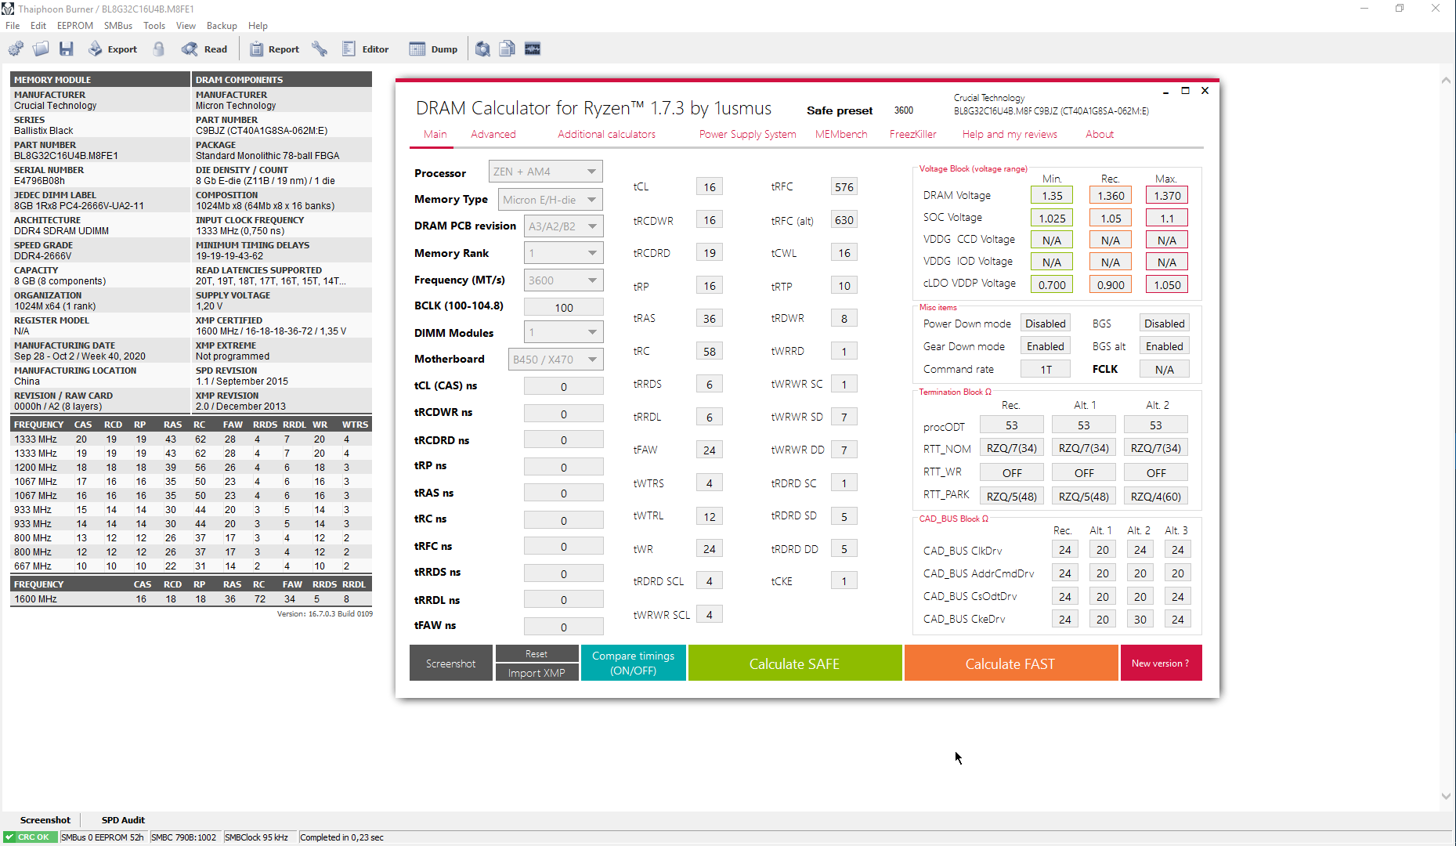The height and width of the screenshot is (846, 1456).
Task: Click the SMBClock 95 kHz status entry
Action: click(x=256, y=837)
